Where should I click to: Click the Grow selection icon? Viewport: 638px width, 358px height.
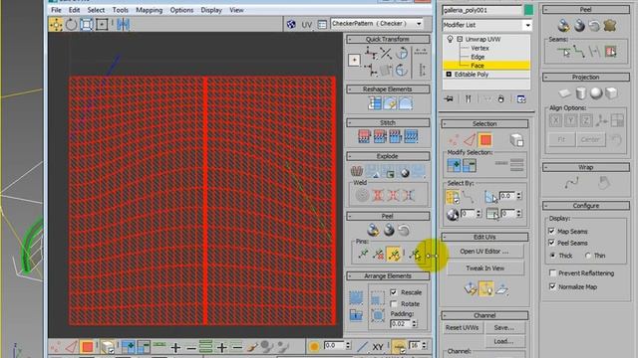click(x=455, y=165)
